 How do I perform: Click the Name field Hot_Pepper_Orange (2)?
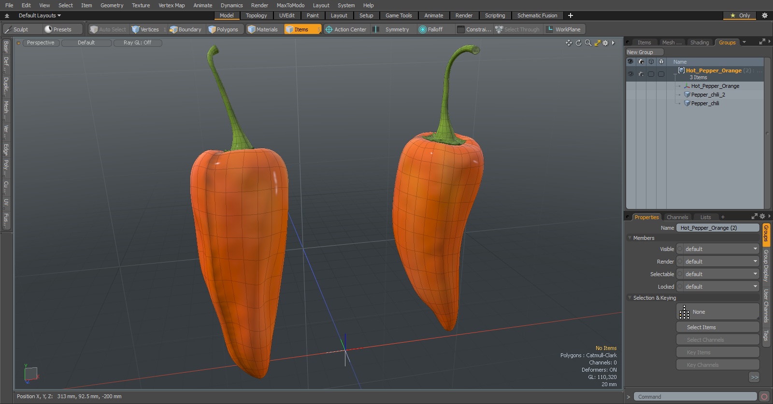click(x=718, y=228)
